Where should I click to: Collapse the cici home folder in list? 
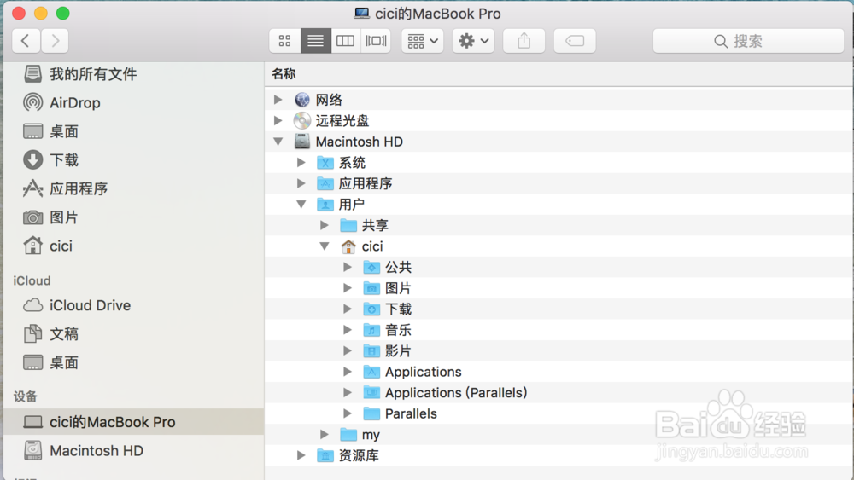(x=325, y=246)
